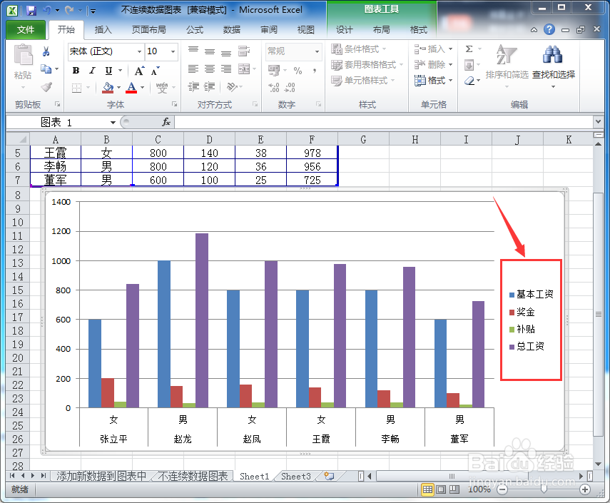Viewport: 610px width, 503px height.
Task: Click the cell Borders icon
Action: [76, 88]
